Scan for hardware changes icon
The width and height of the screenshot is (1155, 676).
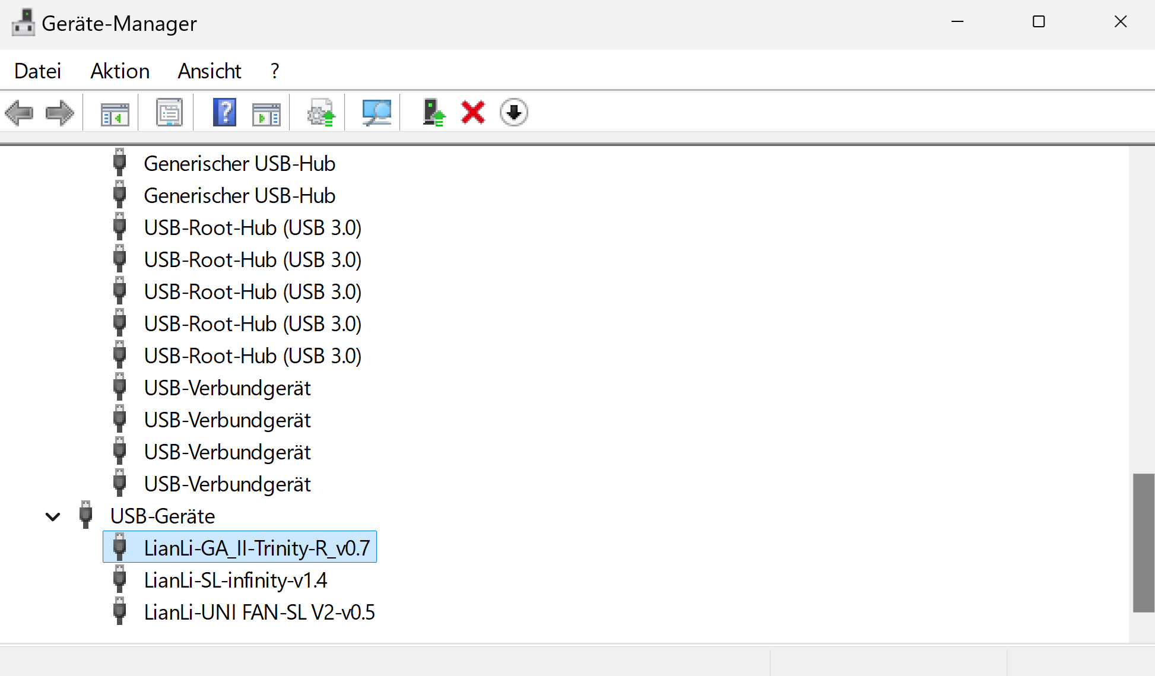376,113
